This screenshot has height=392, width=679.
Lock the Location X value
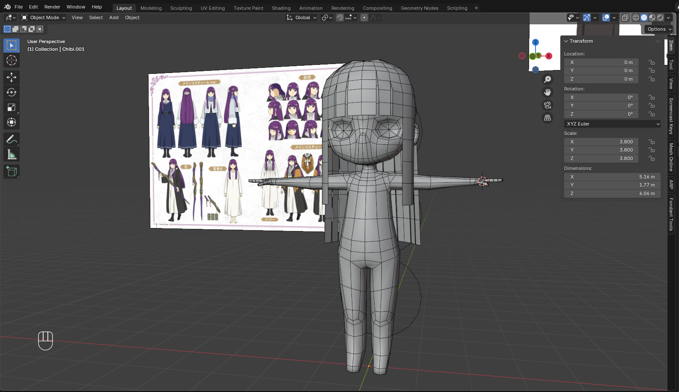click(652, 62)
